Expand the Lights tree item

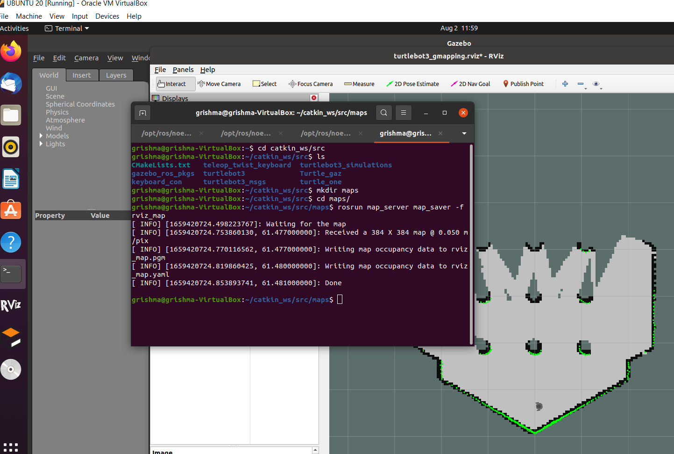pos(41,144)
